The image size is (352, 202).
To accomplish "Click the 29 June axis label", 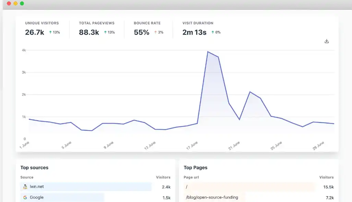I will (x=318, y=146).
